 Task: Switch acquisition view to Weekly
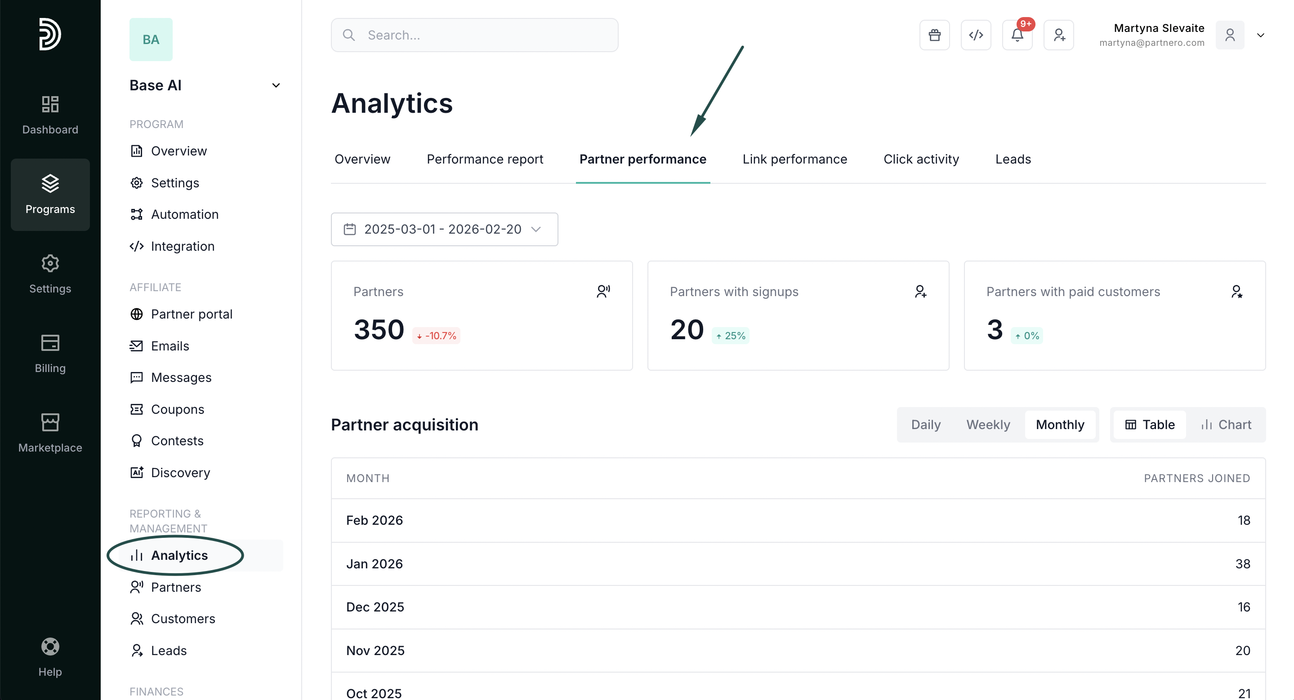pyautogui.click(x=987, y=425)
